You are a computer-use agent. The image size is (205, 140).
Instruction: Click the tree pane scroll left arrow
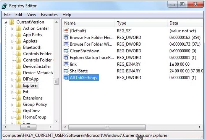(x=5, y=127)
